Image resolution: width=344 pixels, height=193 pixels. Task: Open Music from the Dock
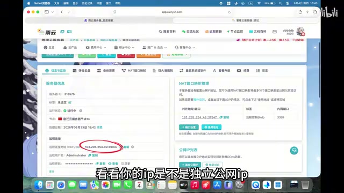pyautogui.click(x=195, y=185)
